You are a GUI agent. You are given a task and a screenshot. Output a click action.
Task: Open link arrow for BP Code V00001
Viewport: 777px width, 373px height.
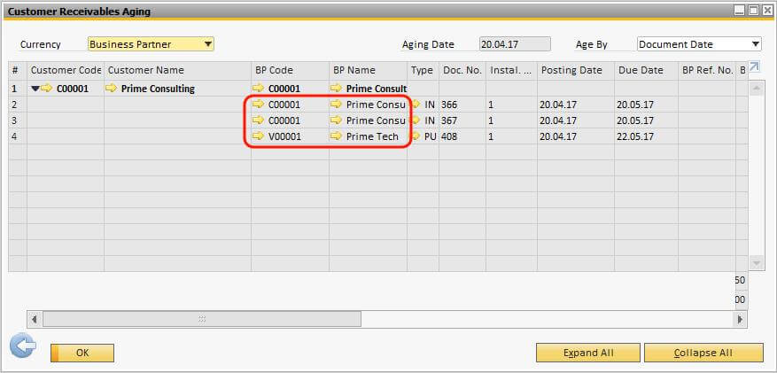(258, 136)
